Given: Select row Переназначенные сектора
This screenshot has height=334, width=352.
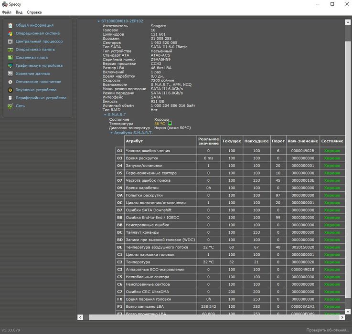Looking at the screenshot, I should 230,173.
